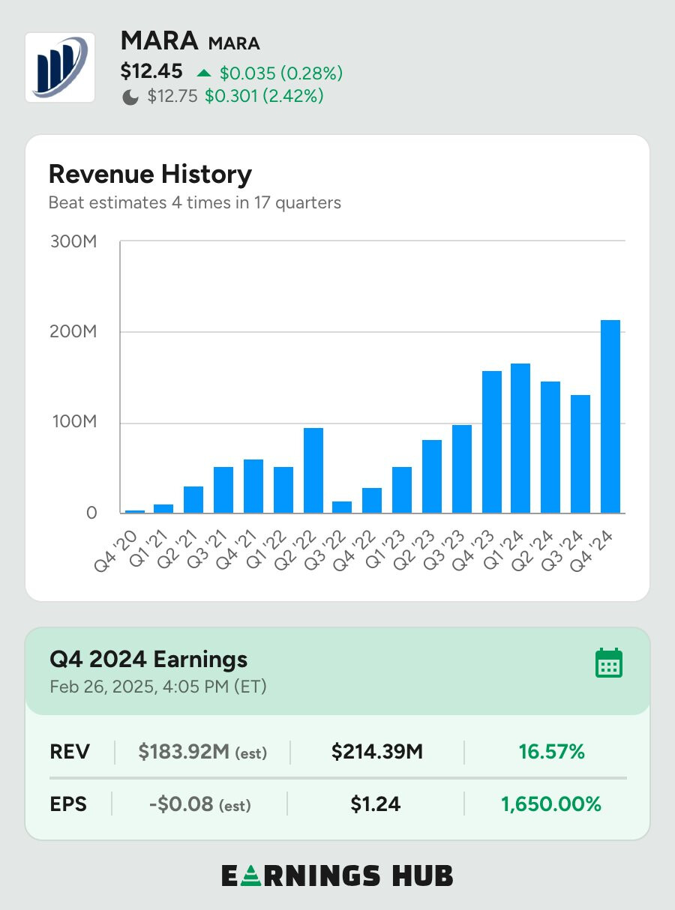This screenshot has width=675, height=910.
Task: Click the Earnings Hub logo
Action: 337,876
